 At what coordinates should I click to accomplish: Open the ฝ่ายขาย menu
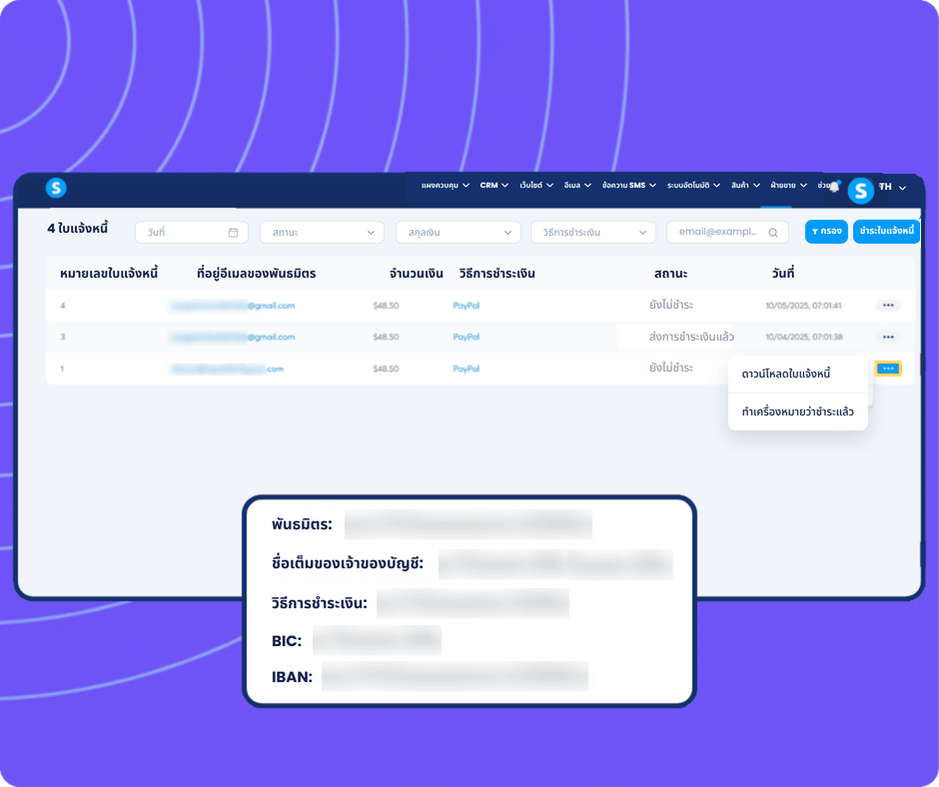pos(789,185)
